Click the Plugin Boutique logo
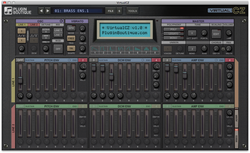 click(x=18, y=11)
